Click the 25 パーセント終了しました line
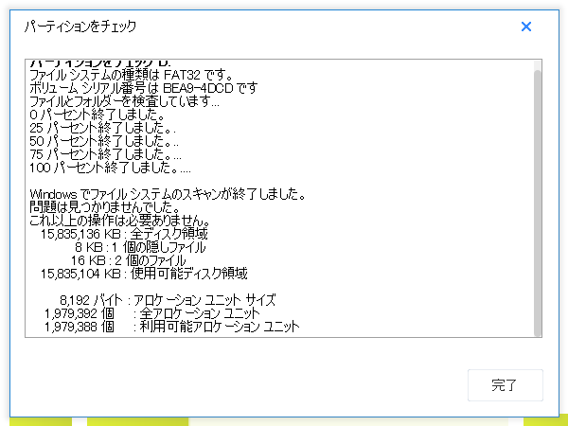This screenshot has height=426, width=568. tap(102, 128)
